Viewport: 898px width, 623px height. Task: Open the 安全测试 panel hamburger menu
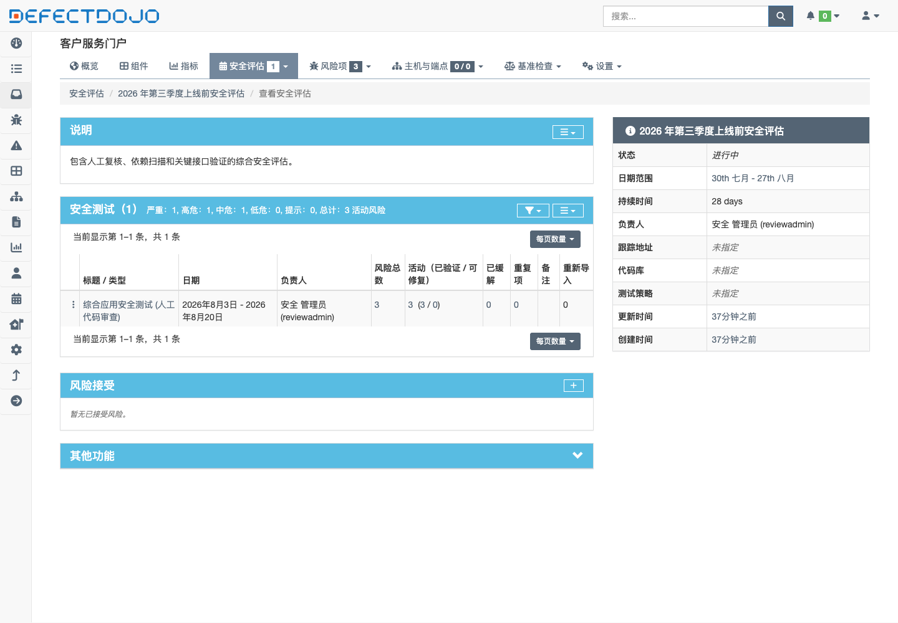(x=568, y=211)
